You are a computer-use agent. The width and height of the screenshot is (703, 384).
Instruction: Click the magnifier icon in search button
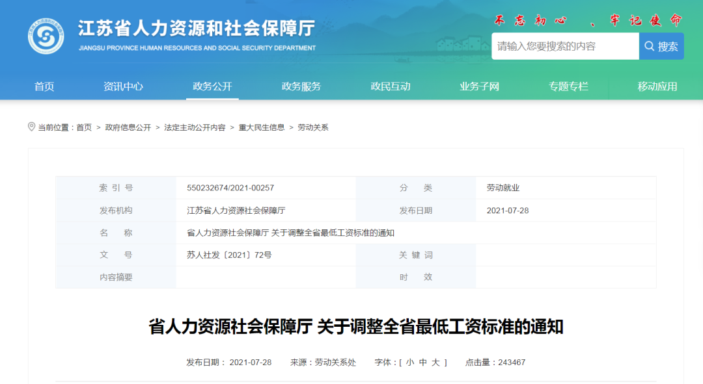click(649, 45)
